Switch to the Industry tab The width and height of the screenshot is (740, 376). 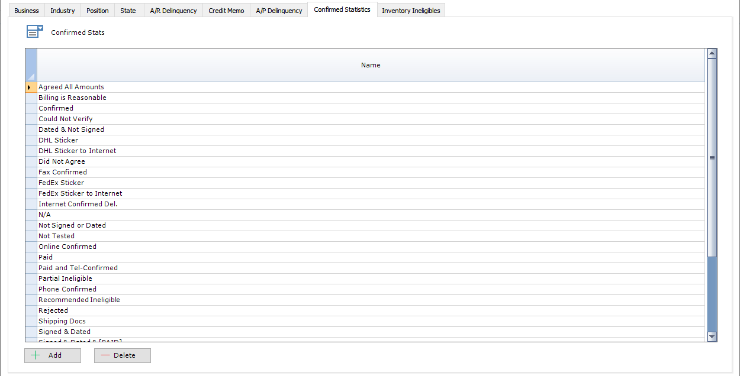tap(62, 10)
